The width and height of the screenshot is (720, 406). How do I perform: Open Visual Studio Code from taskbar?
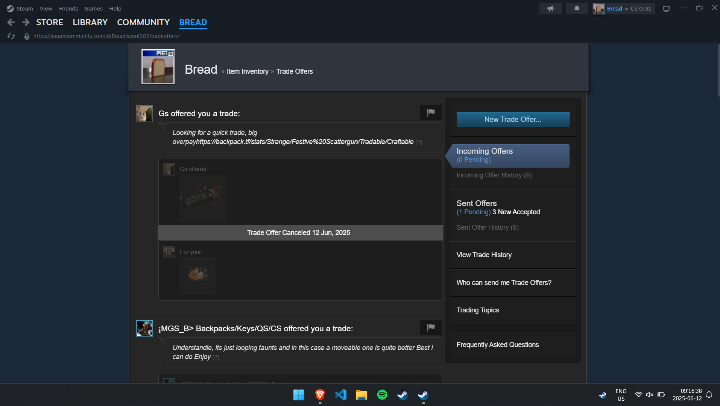click(341, 395)
